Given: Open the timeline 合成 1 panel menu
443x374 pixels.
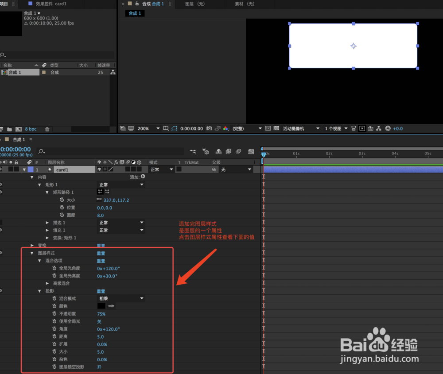Looking at the screenshot, I should [31, 139].
